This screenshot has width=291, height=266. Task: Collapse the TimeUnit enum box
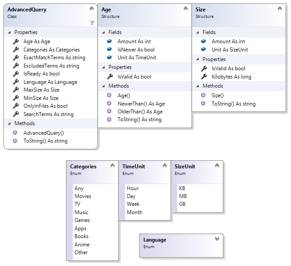(x=164, y=165)
